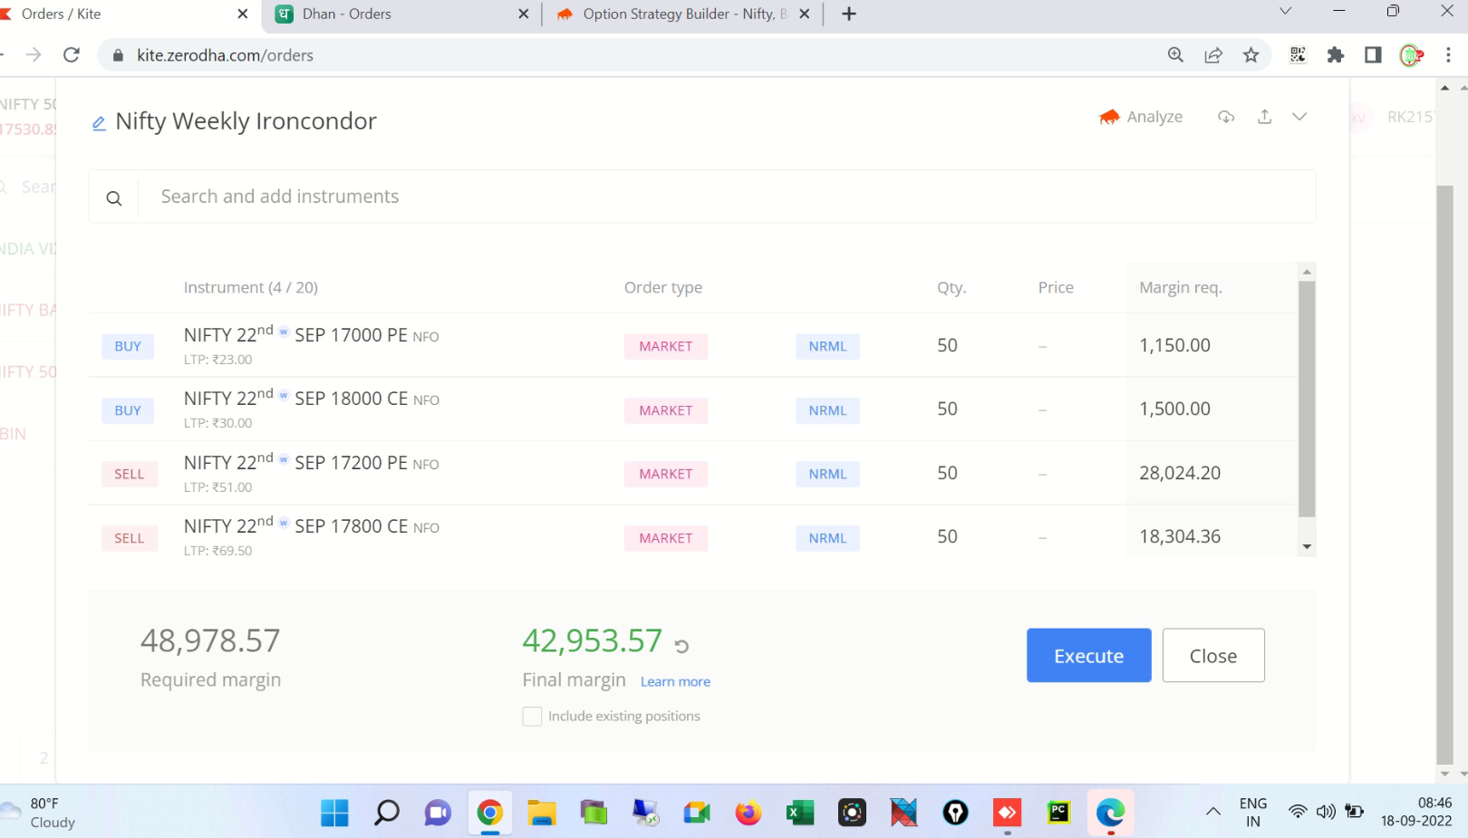The image size is (1468, 838).
Task: Click the NIFTY 22nd SEP 18000 CE instrument name
Action: [311, 399]
